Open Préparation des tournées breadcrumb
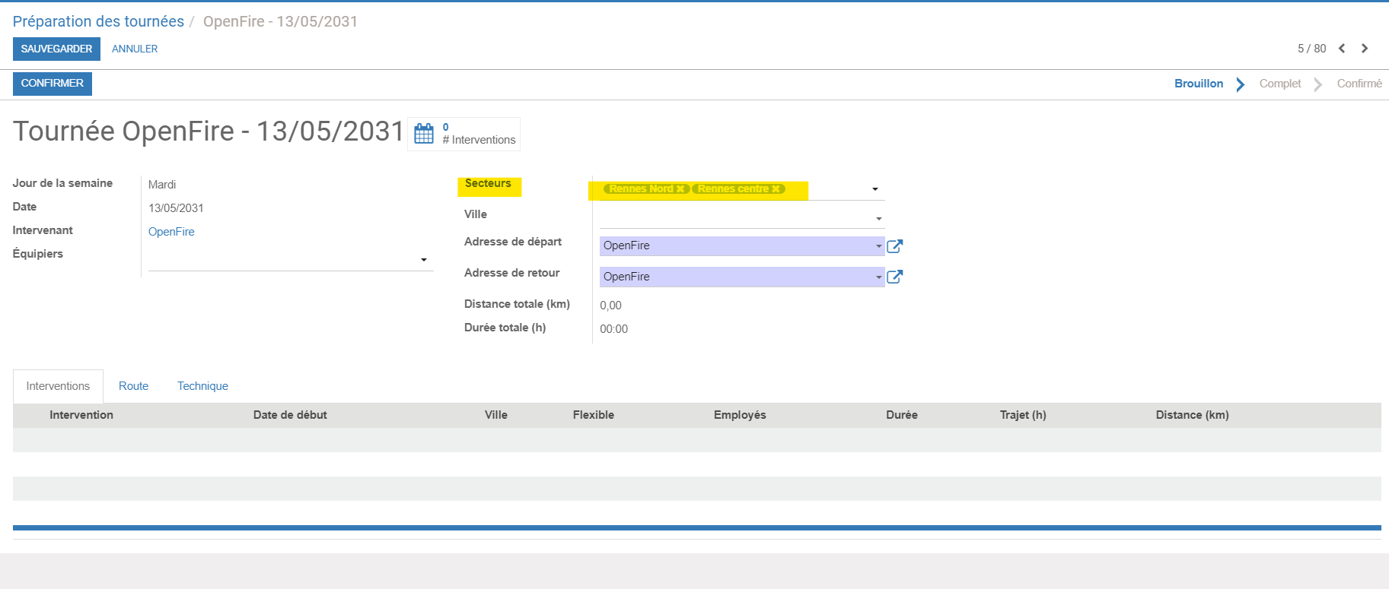 click(x=98, y=21)
